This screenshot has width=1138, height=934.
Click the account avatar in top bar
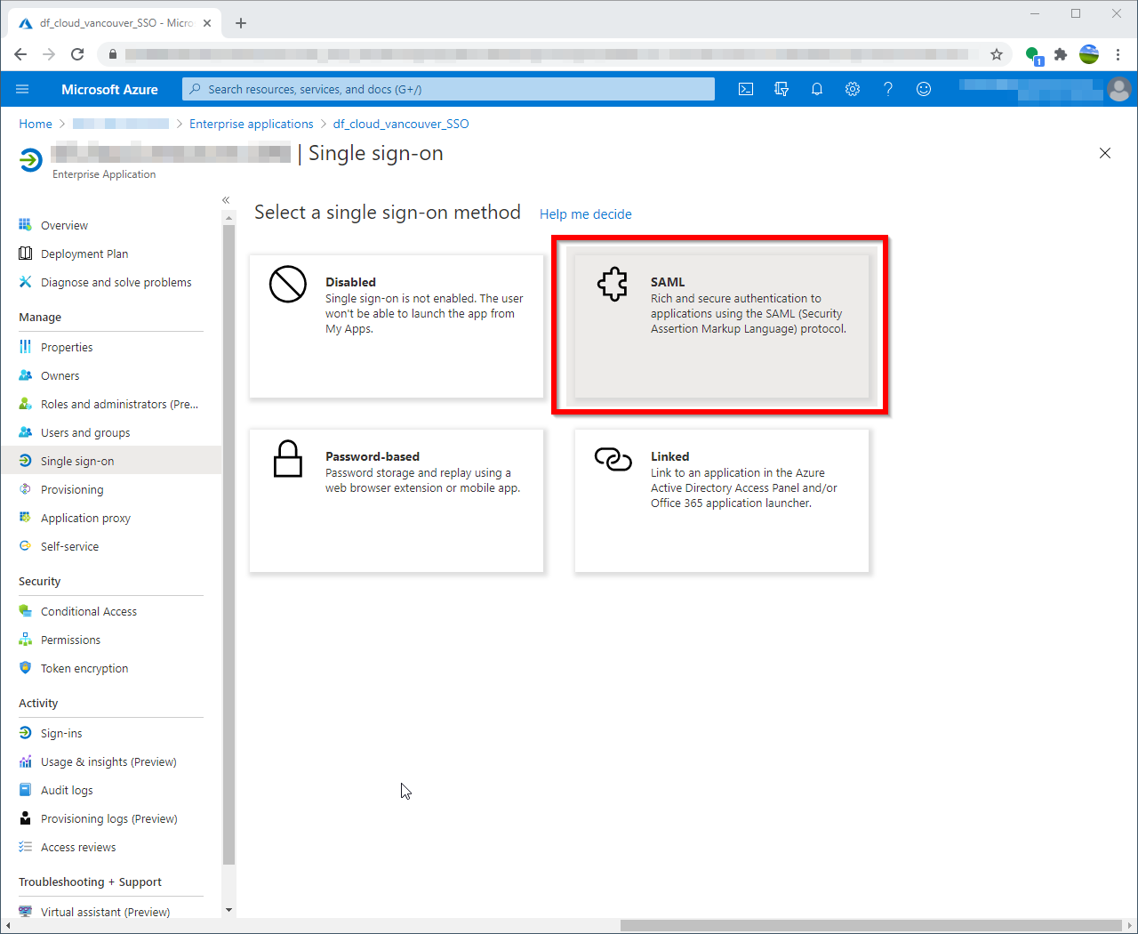point(1119,89)
